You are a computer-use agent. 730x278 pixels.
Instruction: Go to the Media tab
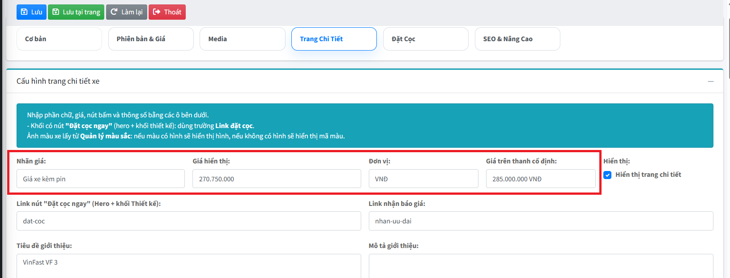tap(242, 39)
